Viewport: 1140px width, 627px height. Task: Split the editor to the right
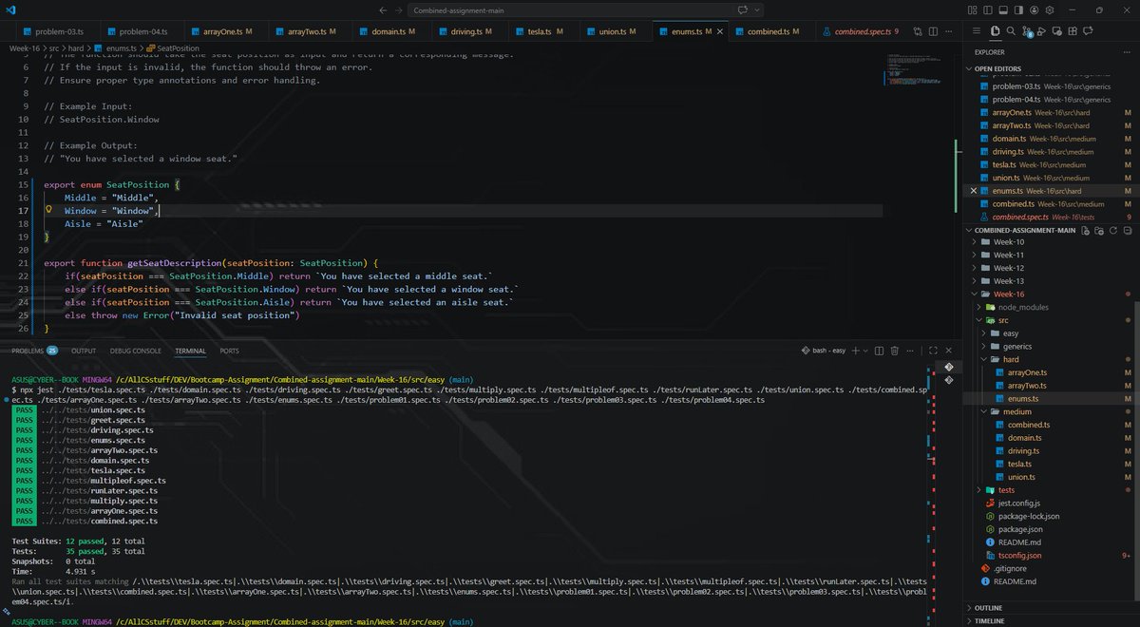pos(933,31)
